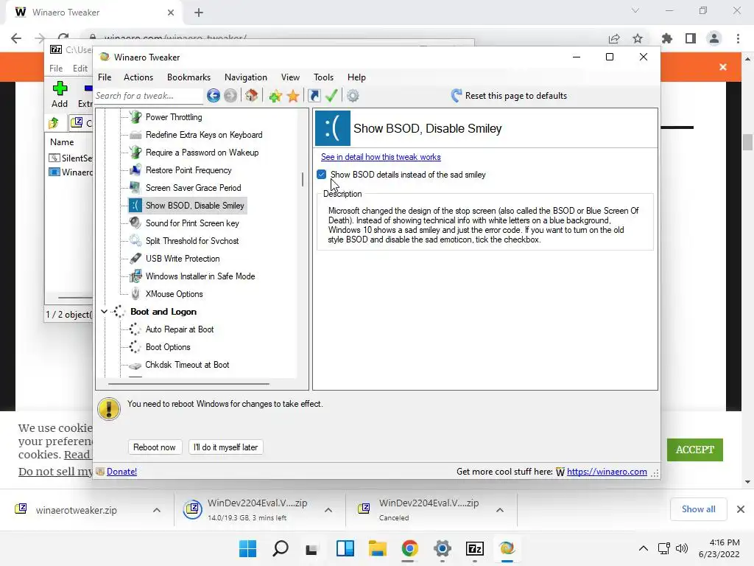The image size is (754, 566).
Task: Dismiss the orange banner X in webpage
Action: [x=723, y=67]
